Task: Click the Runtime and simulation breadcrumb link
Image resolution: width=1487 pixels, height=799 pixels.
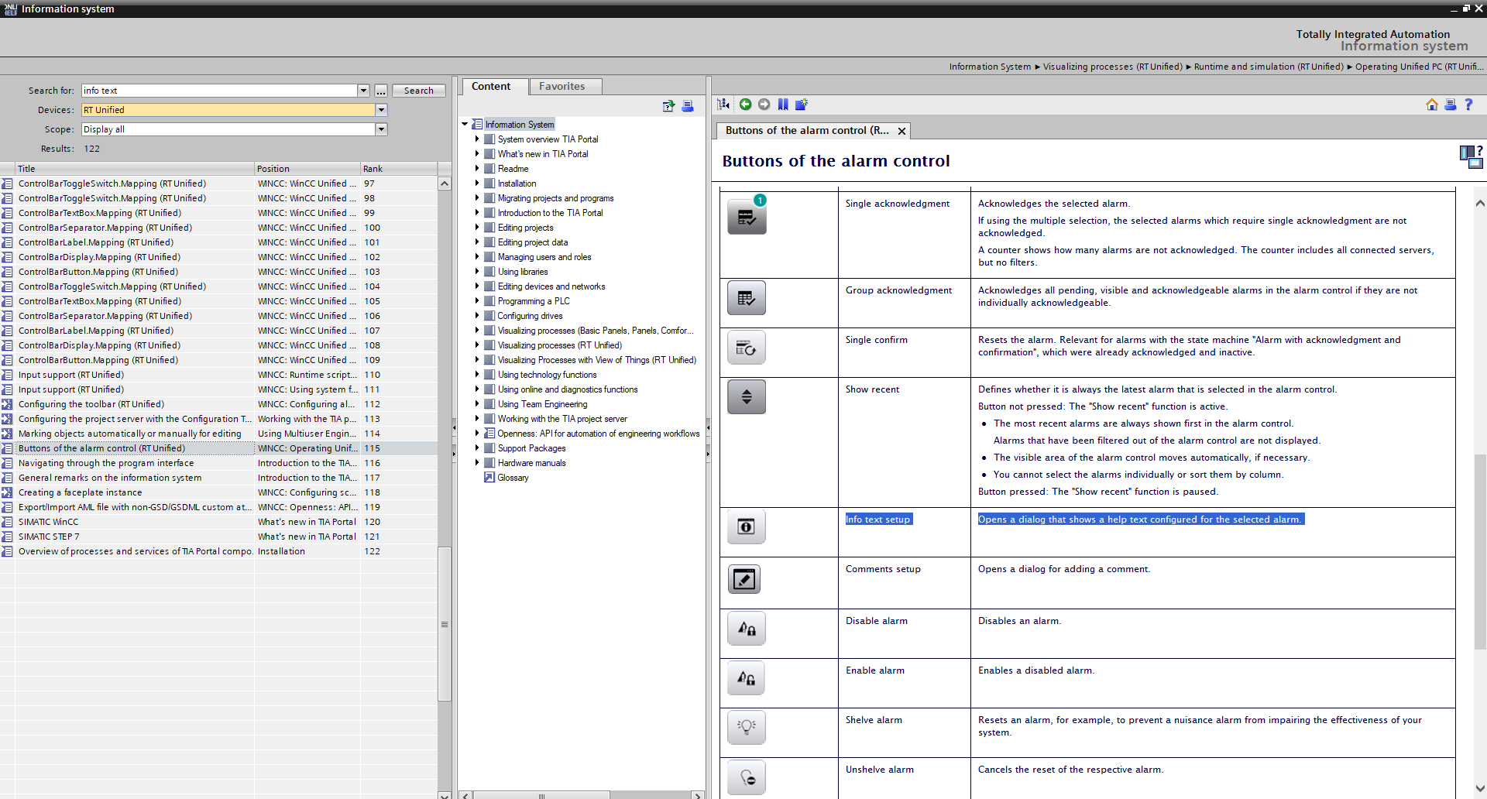Action: click(1268, 67)
